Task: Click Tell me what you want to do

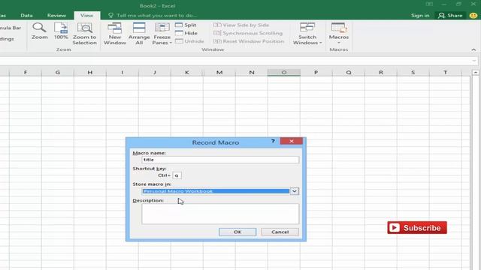Action: point(153,15)
